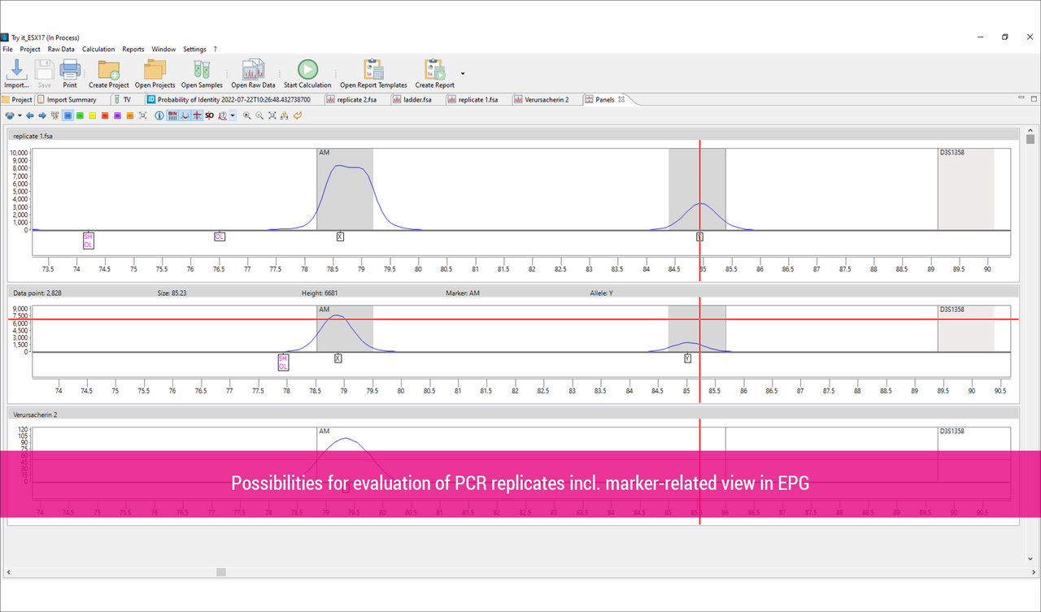Select the Project tab

pos(17,99)
